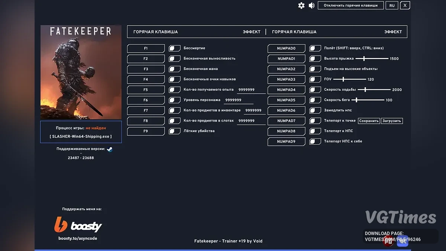This screenshot has height=251, width=446.
Task: Open the boosty.to/asyncode link
Action: tap(78, 238)
